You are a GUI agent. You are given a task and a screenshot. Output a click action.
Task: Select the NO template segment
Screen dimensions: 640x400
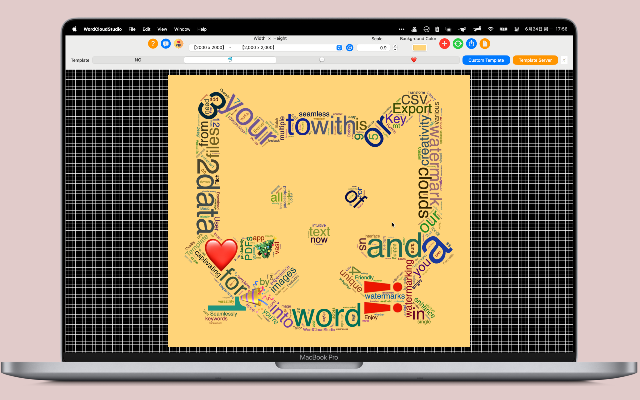tap(138, 60)
